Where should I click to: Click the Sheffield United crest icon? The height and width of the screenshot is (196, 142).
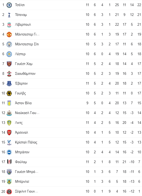pyautogui.click(x=9, y=191)
